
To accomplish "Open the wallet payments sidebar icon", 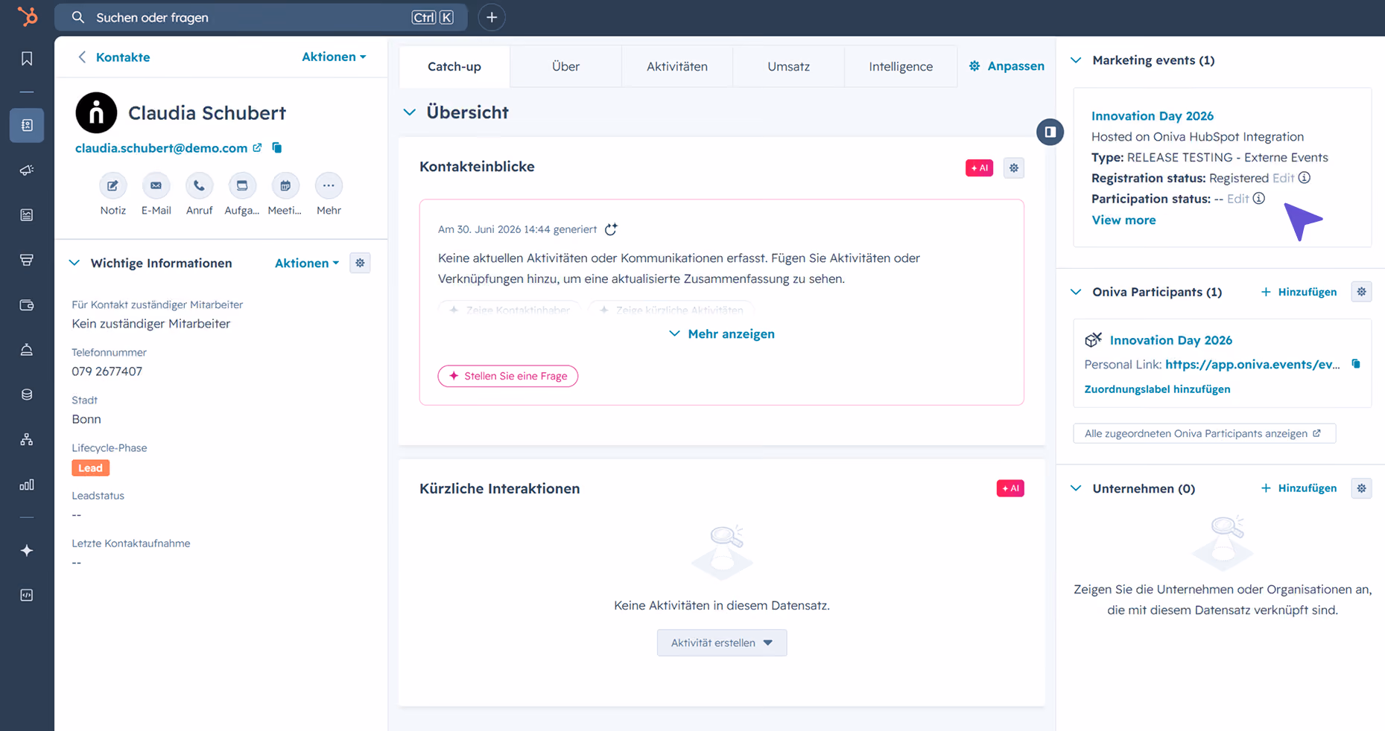I will pos(27,305).
